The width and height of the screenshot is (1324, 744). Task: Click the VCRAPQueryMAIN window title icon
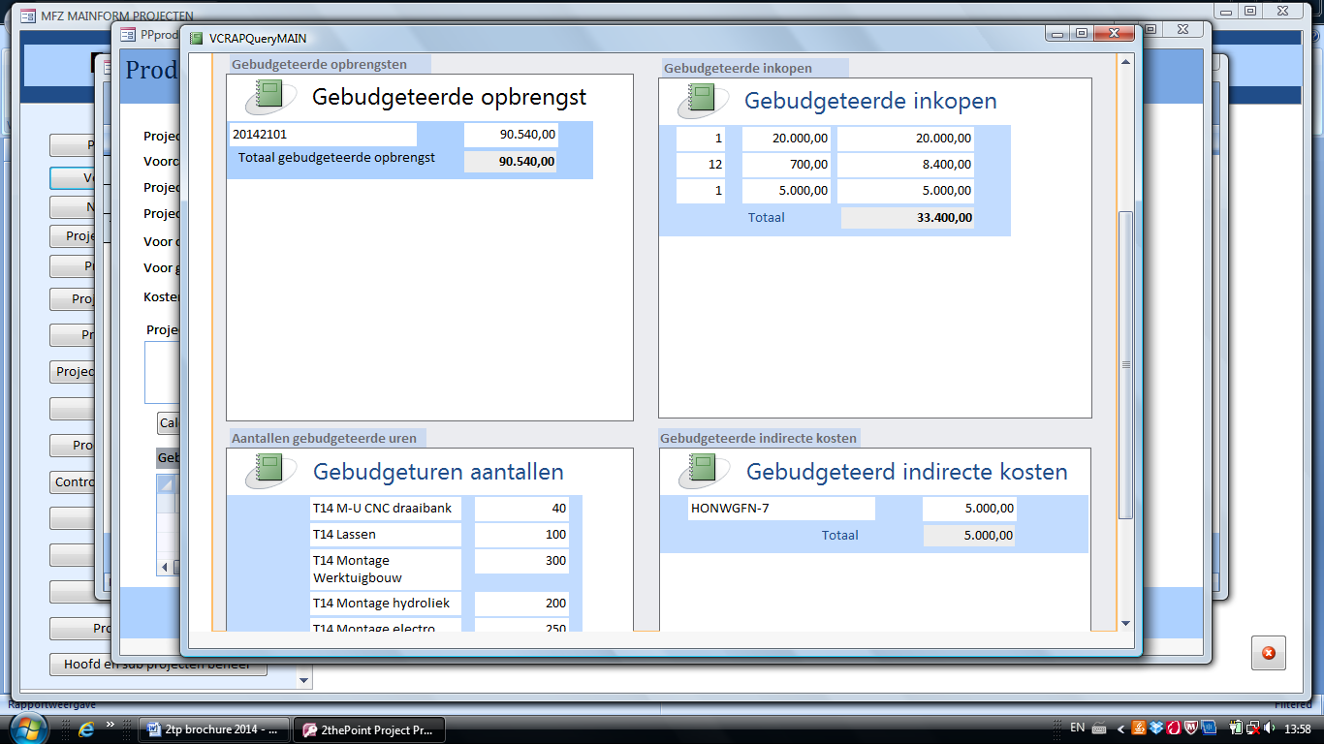coord(197,39)
